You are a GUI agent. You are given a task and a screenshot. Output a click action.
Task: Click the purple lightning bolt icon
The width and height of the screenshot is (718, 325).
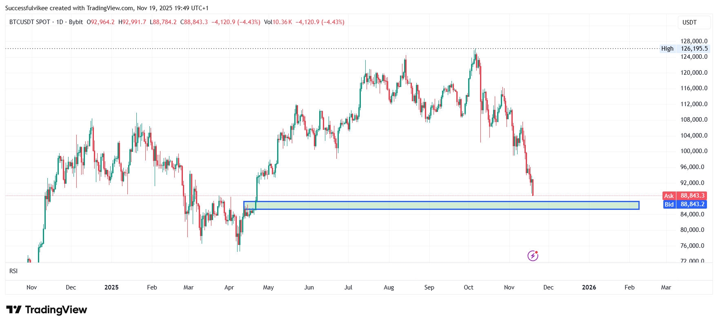(x=533, y=256)
